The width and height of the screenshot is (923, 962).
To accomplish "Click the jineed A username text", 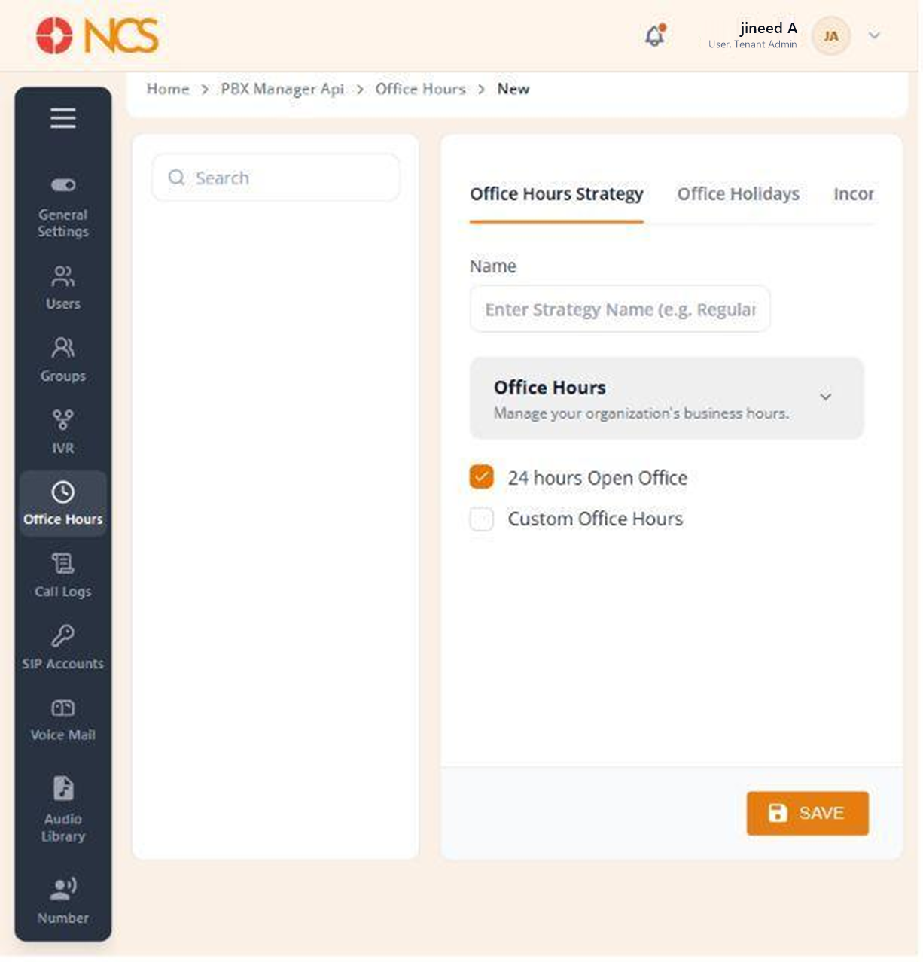I will click(x=768, y=29).
